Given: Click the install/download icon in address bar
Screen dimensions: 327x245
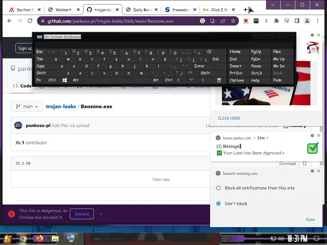Looking at the screenshot, I should click(212, 21).
